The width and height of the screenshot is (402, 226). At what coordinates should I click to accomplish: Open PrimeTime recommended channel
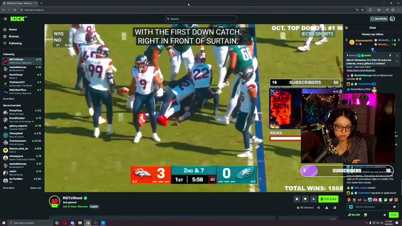pyautogui.click(x=22, y=112)
